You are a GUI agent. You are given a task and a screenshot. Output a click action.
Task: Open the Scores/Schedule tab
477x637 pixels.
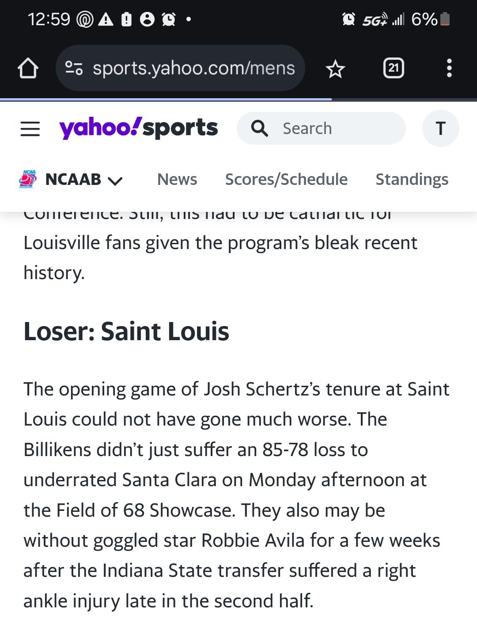[286, 179]
